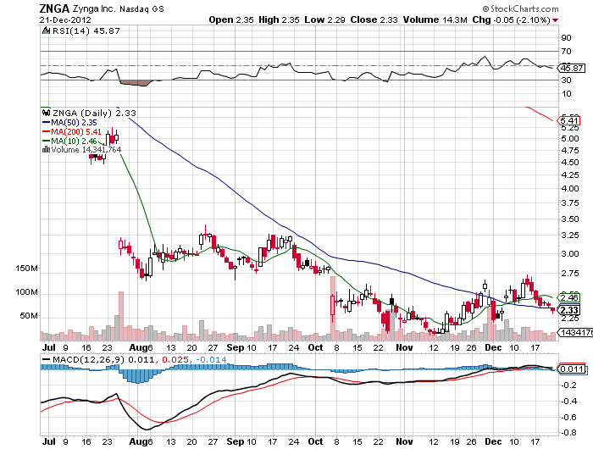Image resolution: width=593 pixels, height=449 pixels.
Task: Click the red down arrow beside Chg
Action: coord(555,20)
